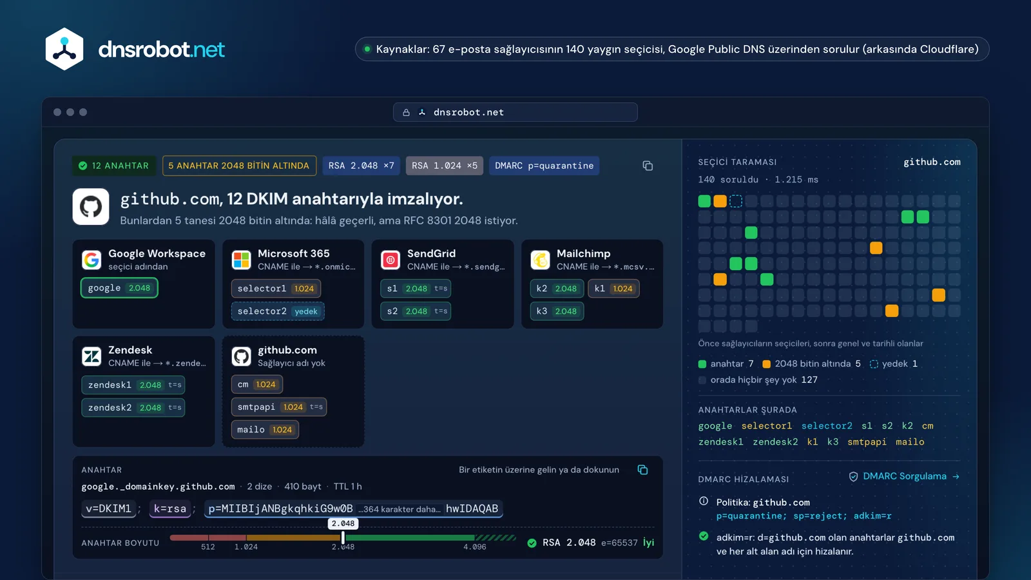This screenshot has height=580, width=1031.
Task: Select the k1 1.024 selector tag
Action: click(613, 289)
